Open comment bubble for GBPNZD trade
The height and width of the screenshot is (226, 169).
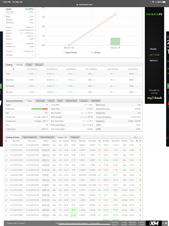[140, 145]
